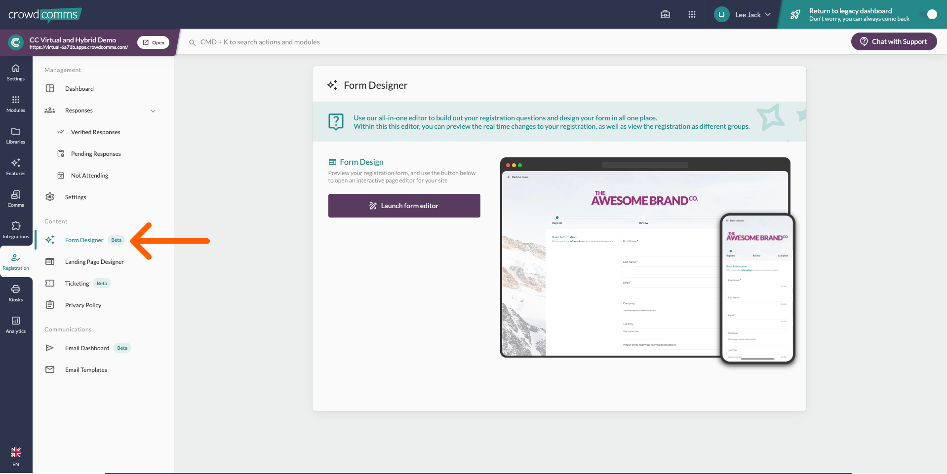947x474 pixels.
Task: Toggle the legacy dashboard switch
Action: (x=928, y=14)
